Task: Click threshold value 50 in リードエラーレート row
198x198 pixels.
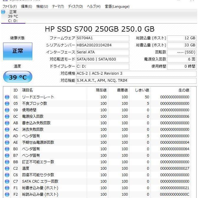Action: click(x=147, y=97)
